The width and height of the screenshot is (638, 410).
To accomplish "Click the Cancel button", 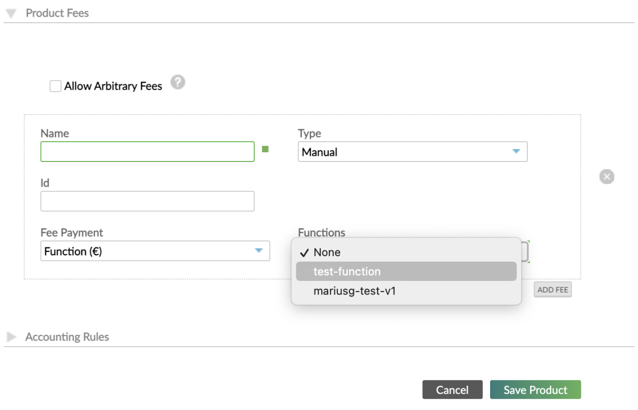I will pyautogui.click(x=452, y=390).
